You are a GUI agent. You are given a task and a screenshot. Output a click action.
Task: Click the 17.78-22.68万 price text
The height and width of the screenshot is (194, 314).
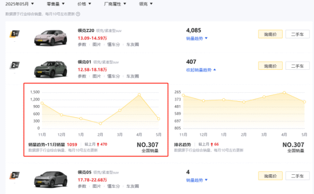click(92, 180)
